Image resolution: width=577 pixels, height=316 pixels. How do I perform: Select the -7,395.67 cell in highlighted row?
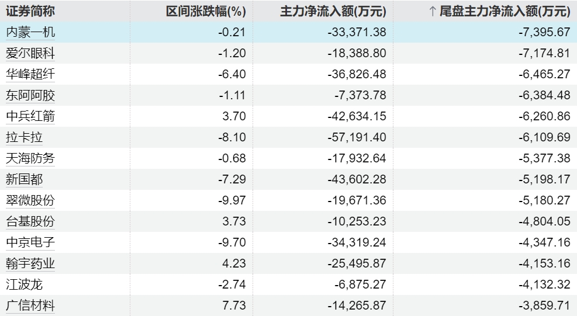pyautogui.click(x=544, y=32)
